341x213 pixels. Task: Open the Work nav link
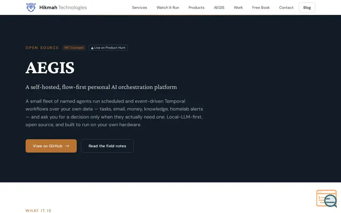(238, 7)
